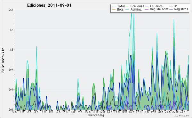Click the 2.2 value on vertical axis
Screen dimensions: 192x118
coord(11,10)
